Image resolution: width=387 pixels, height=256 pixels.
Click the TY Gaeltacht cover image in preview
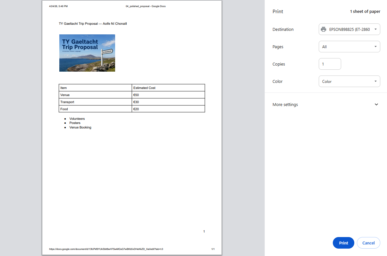point(87,53)
